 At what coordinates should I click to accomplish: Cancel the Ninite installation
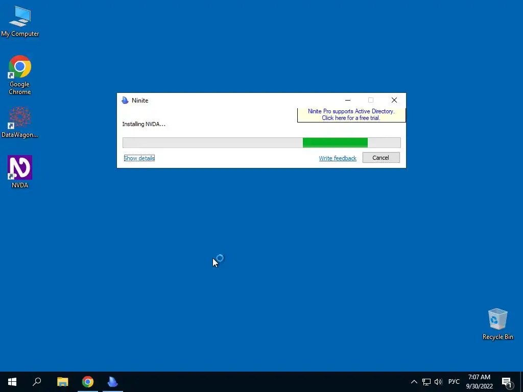[x=381, y=158]
